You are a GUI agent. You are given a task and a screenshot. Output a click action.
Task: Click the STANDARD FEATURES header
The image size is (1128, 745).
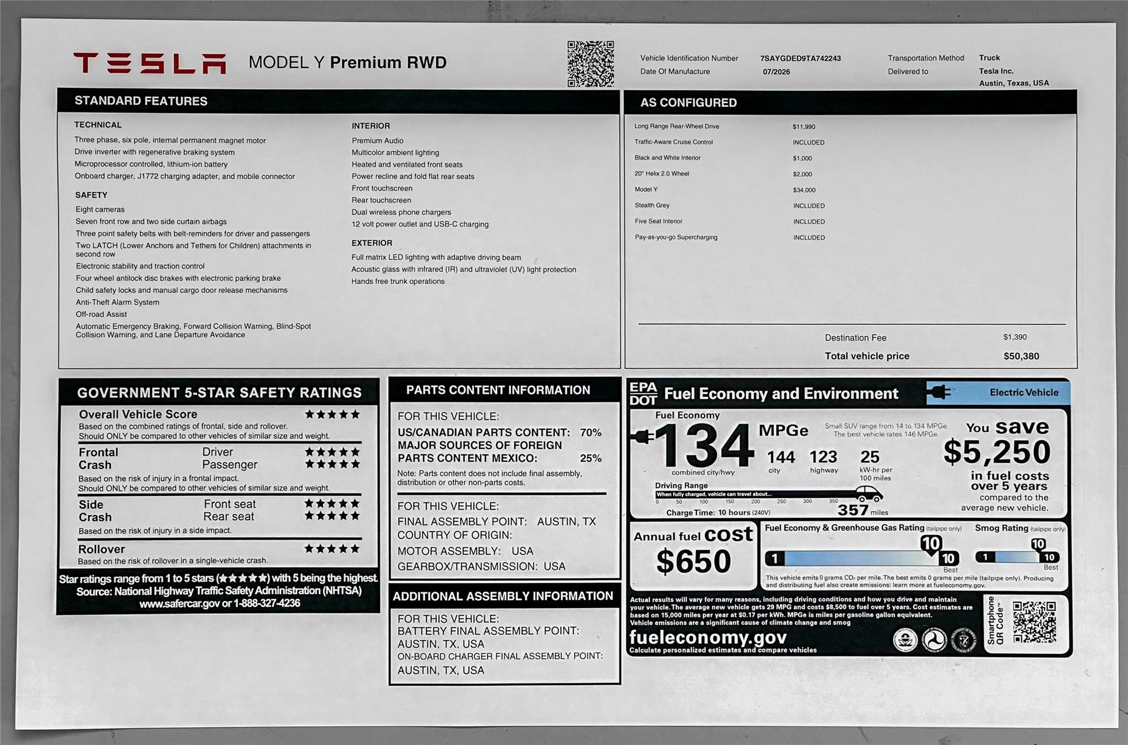141,101
